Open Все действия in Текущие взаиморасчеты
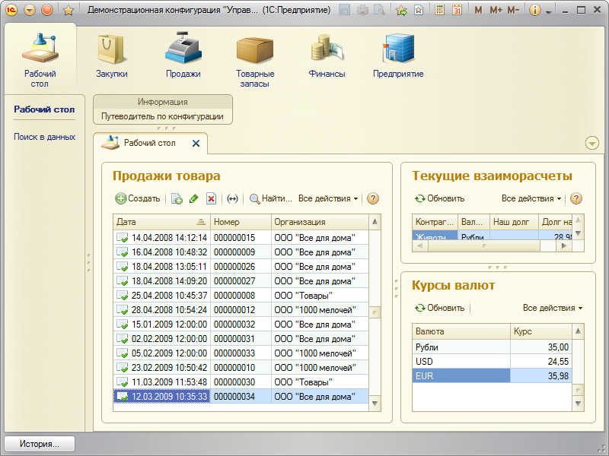609x456 pixels. [x=531, y=198]
